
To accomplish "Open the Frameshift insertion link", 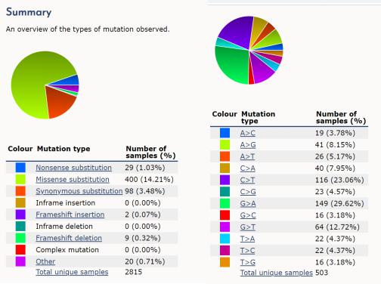I will point(70,215).
